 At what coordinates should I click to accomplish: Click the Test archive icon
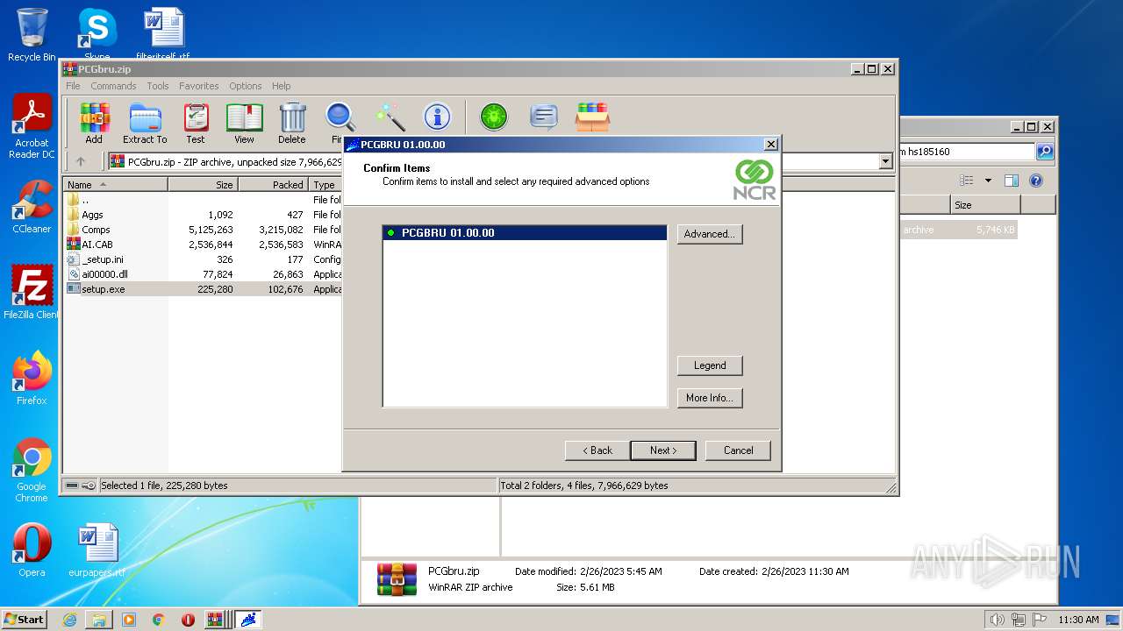click(x=196, y=123)
